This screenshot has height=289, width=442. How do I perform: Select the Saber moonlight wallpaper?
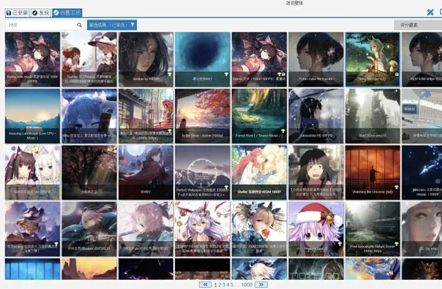(x=89, y=229)
